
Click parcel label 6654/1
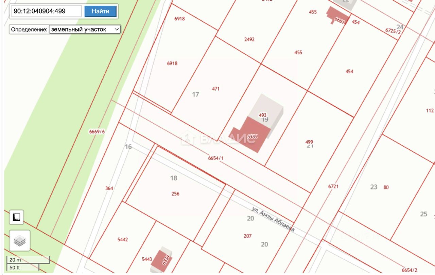pyautogui.click(x=216, y=158)
